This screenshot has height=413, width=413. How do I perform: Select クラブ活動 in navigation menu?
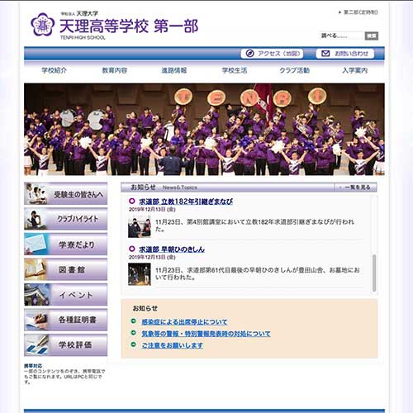295,70
